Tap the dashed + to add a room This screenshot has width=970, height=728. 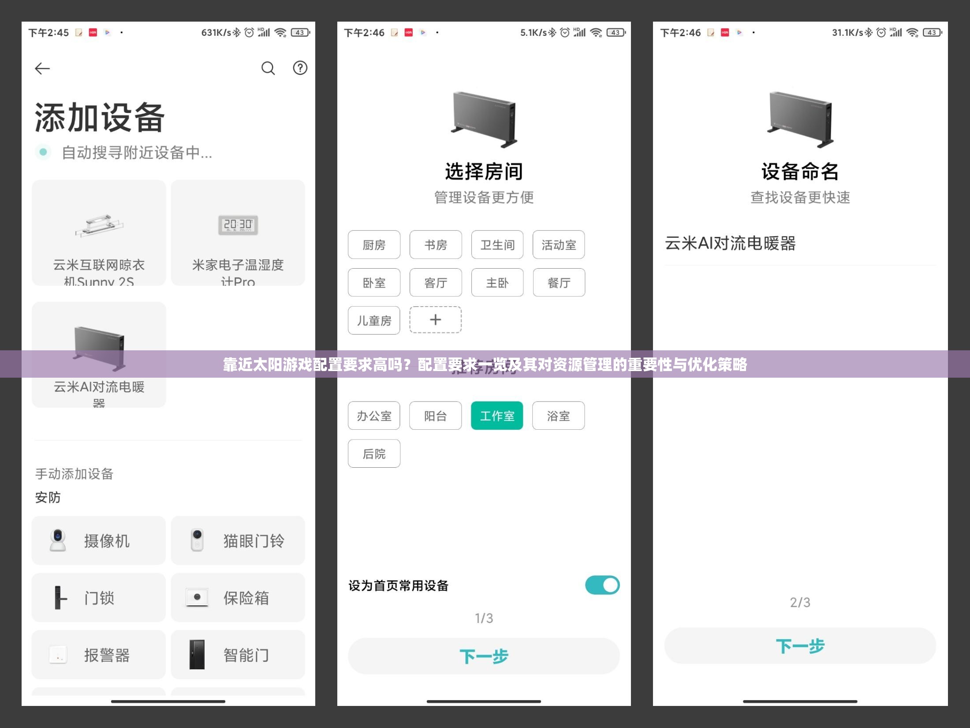[x=435, y=320]
